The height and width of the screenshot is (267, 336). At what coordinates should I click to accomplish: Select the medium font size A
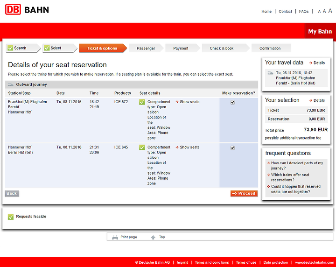pyautogui.click(x=324, y=11)
